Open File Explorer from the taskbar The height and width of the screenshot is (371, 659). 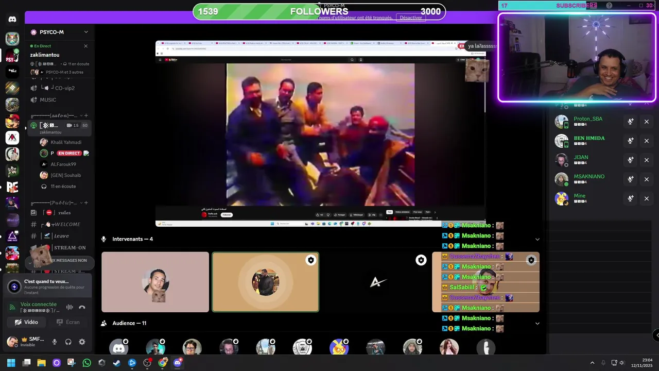point(42,363)
